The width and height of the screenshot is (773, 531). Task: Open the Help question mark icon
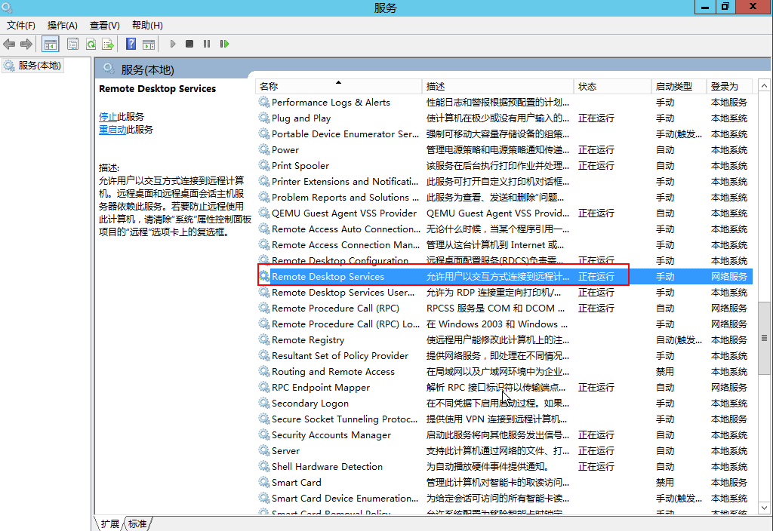click(131, 45)
